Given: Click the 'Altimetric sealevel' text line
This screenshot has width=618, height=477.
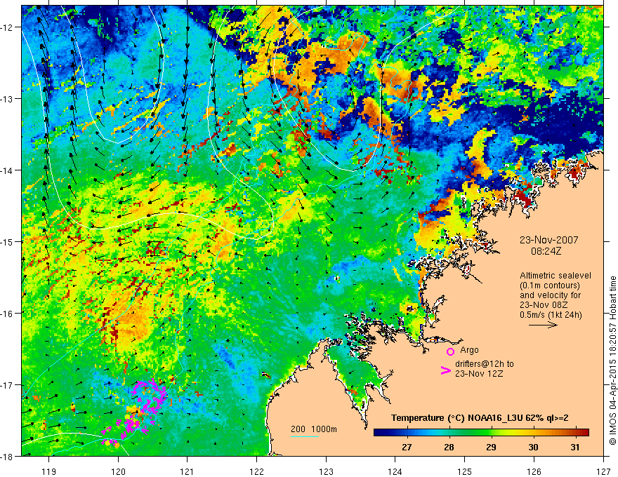Looking at the screenshot, I should [x=555, y=276].
